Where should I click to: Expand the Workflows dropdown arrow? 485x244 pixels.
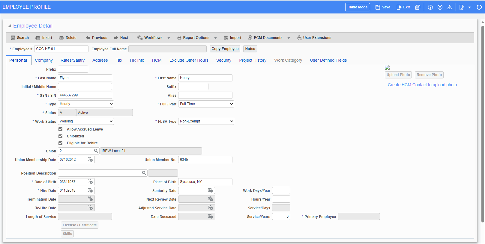coord(169,38)
